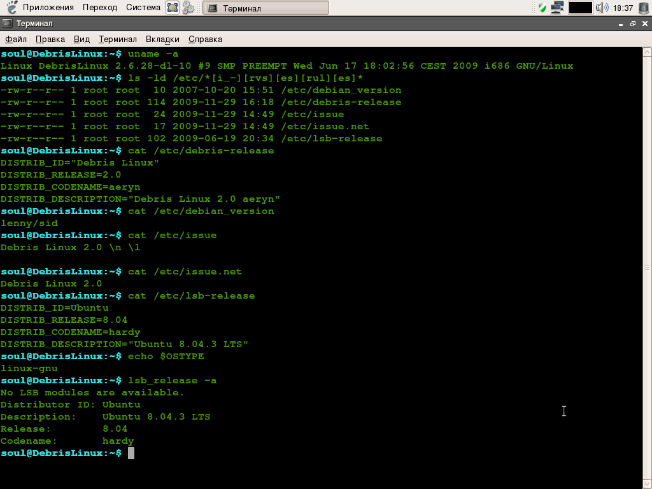Click 'Codename: hardy' line

click(x=67, y=441)
